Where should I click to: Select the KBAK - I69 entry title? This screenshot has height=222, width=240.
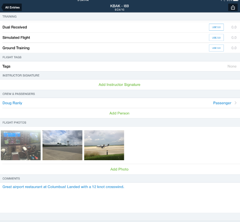click(119, 6)
